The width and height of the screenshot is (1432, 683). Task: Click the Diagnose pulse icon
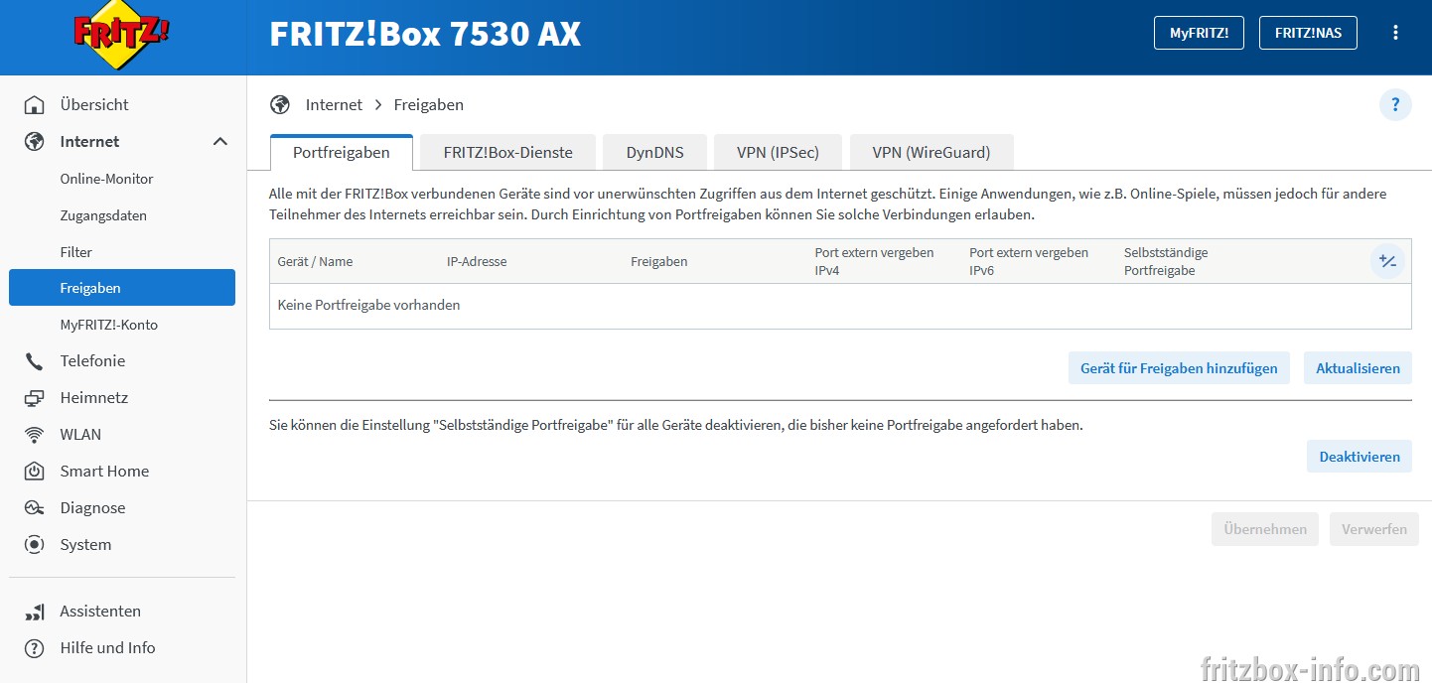coord(35,508)
